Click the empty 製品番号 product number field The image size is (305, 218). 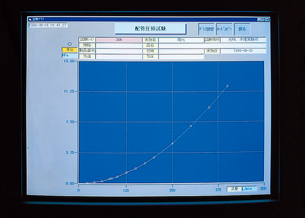pos(118,51)
